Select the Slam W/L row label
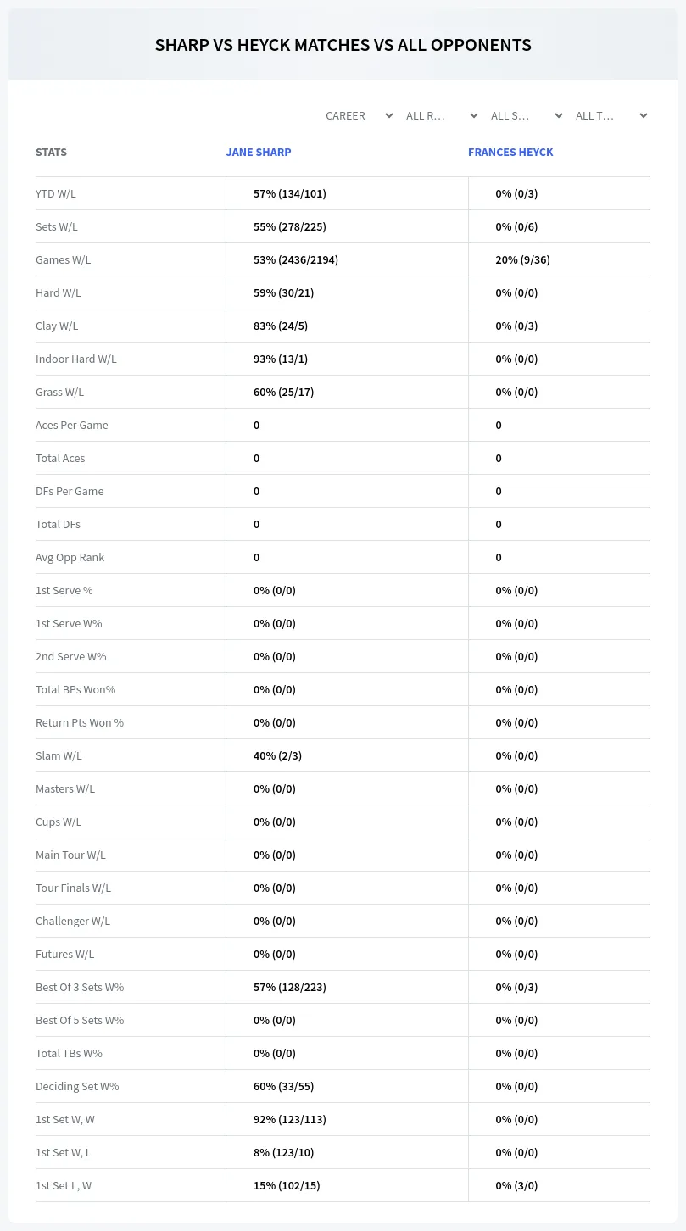 (59, 755)
